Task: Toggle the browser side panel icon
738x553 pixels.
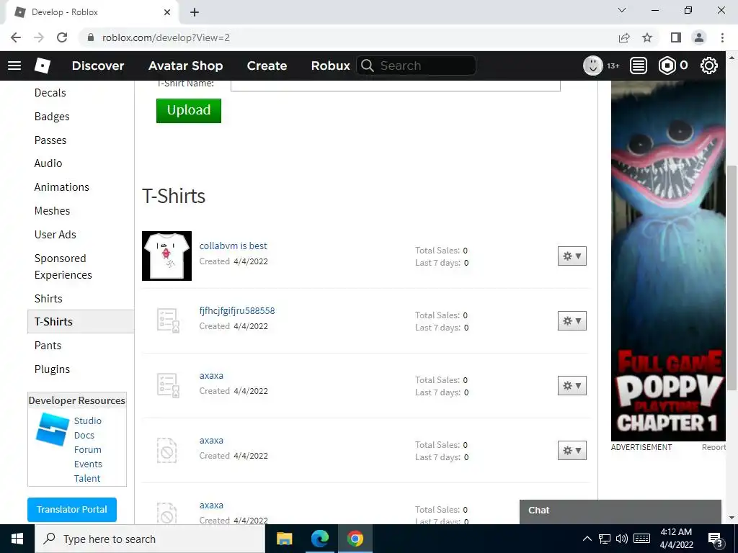Action: [x=676, y=37]
